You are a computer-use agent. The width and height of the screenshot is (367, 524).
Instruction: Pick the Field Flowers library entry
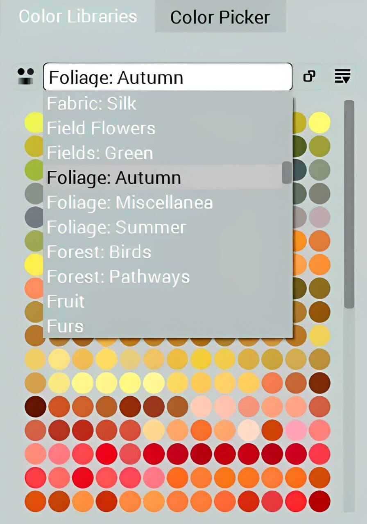102,128
